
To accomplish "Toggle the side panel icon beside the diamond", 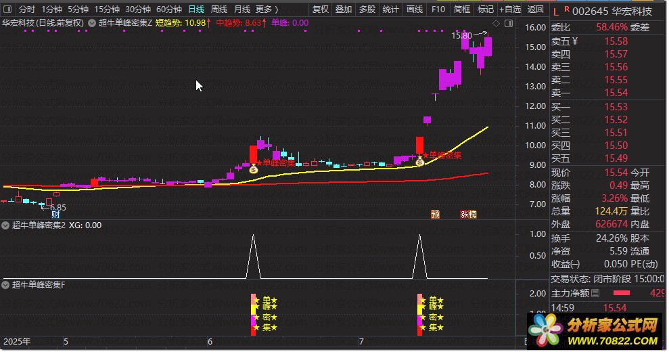I will pos(509,23).
